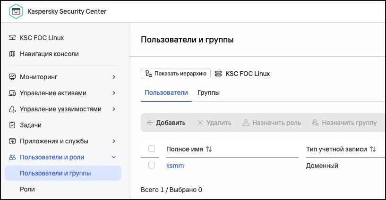Screen dimensions: 386x200
Task: Select KSC FOC Linux in sidebar
Action: 42,38
